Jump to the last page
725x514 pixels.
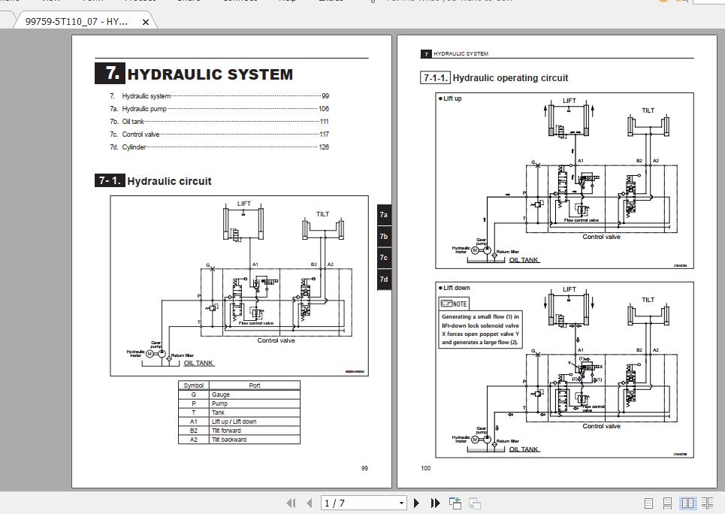[x=435, y=503]
